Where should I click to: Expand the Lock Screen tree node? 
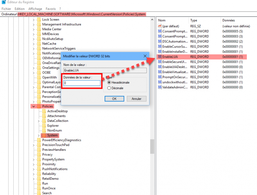pyautogui.click(x=33, y=19)
